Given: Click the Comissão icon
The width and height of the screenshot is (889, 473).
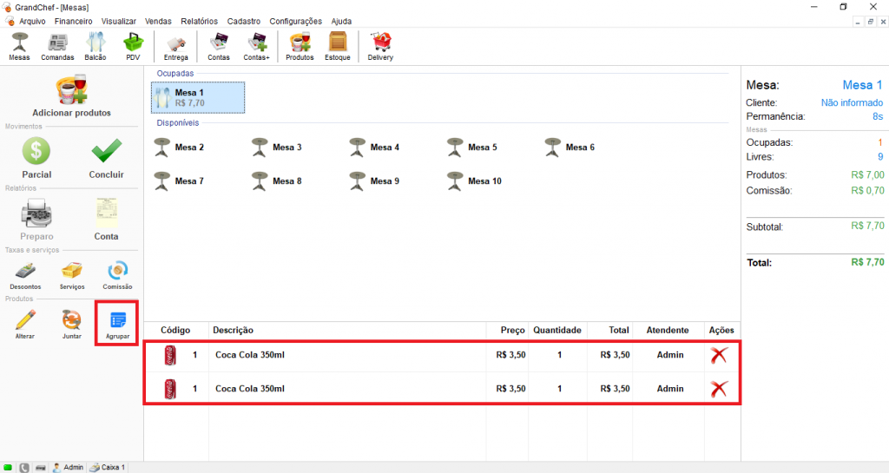Looking at the screenshot, I should pos(117,274).
